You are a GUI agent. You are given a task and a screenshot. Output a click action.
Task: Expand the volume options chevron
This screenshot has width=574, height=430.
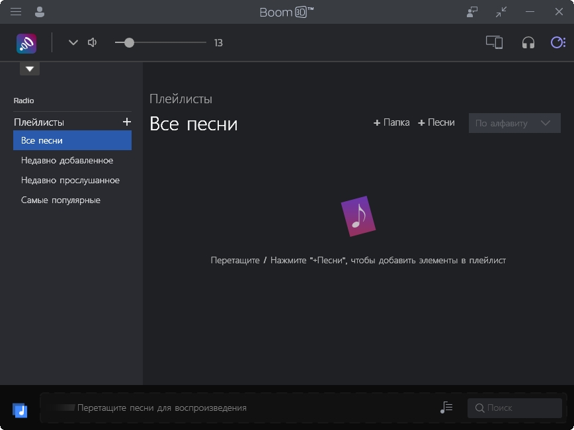point(73,42)
